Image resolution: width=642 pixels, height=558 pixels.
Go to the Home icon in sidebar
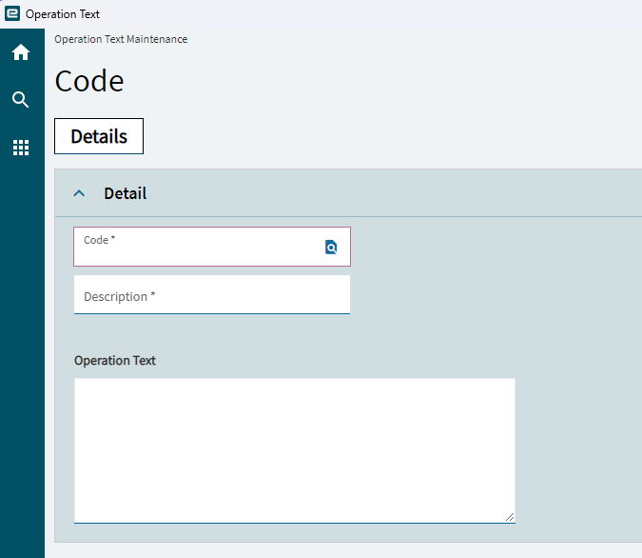(x=21, y=52)
